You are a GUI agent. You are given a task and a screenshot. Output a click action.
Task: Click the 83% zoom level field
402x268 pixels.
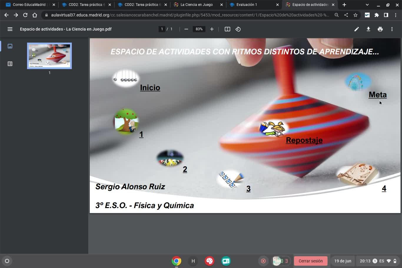pos(199,29)
